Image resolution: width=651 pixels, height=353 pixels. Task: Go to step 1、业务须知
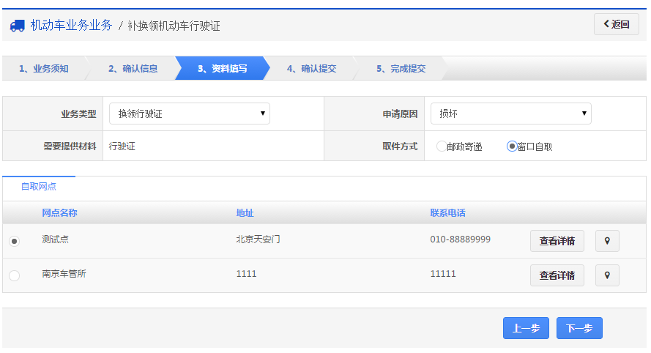pyautogui.click(x=44, y=69)
